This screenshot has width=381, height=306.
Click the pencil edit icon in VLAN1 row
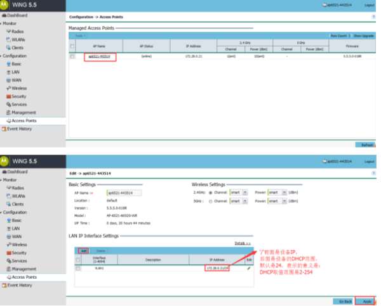click(248, 268)
